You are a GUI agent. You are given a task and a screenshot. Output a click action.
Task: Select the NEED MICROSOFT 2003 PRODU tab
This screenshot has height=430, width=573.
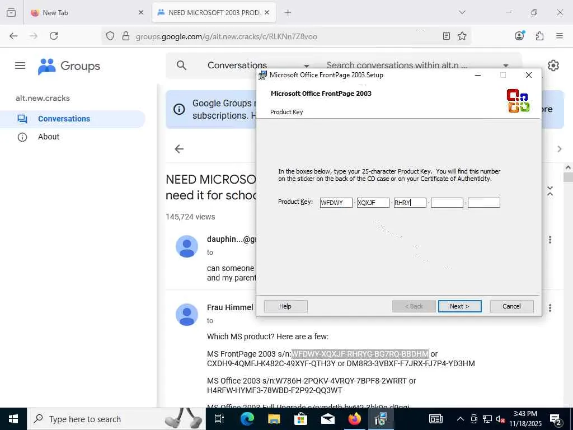tap(214, 12)
